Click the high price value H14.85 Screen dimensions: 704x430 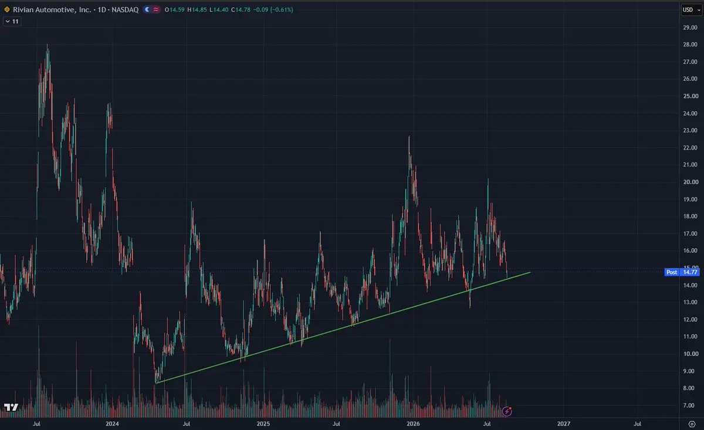pos(197,10)
